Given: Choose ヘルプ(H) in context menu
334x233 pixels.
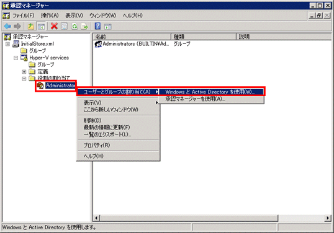Looking at the screenshot, I should point(118,156).
